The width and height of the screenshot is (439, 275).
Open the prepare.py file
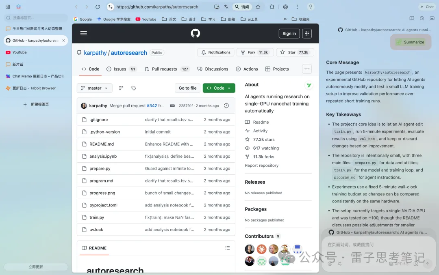[x=100, y=168]
